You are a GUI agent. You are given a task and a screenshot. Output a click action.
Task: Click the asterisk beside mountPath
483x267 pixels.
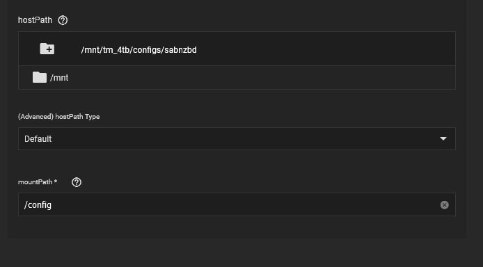pyautogui.click(x=56, y=181)
